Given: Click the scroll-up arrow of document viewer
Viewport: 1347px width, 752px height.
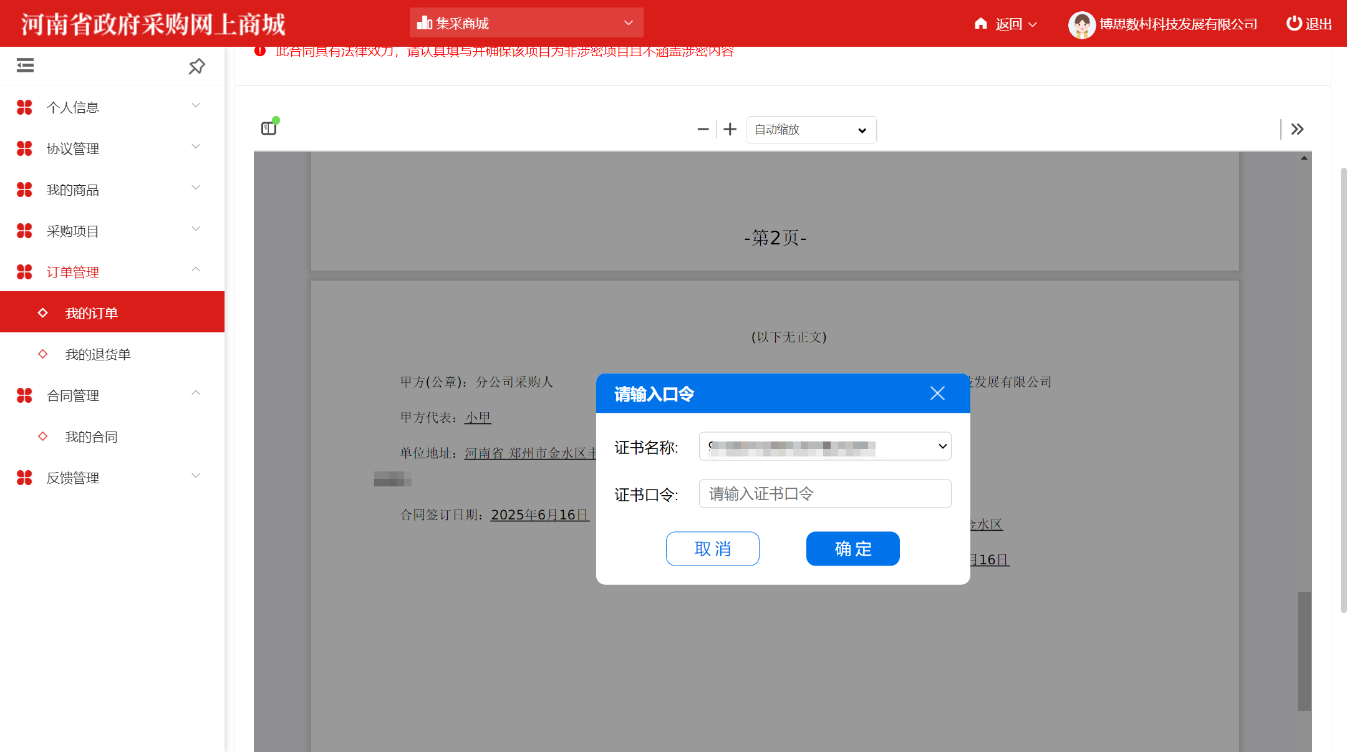Looking at the screenshot, I should pyautogui.click(x=1304, y=158).
